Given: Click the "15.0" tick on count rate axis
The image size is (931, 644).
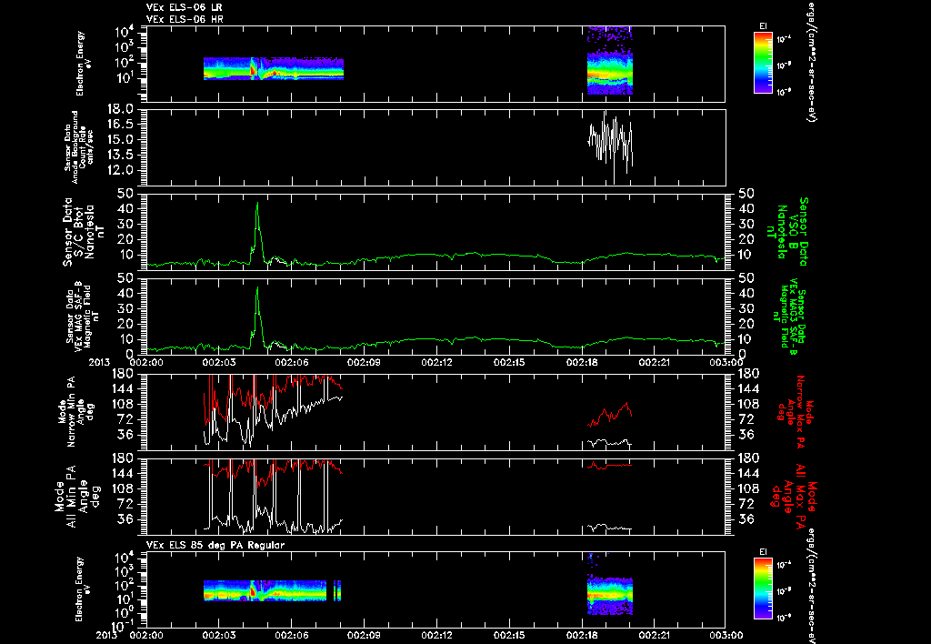Looking at the screenshot, I should 121,139.
